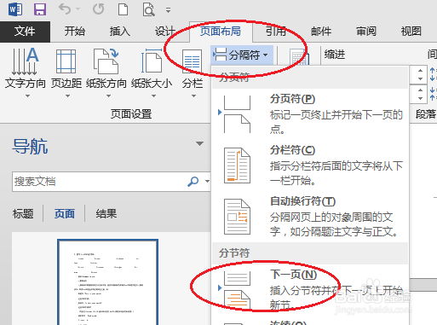Customize the Quick Access Toolbar arrow
Viewport: 437px width, 325px height.
pos(168,10)
